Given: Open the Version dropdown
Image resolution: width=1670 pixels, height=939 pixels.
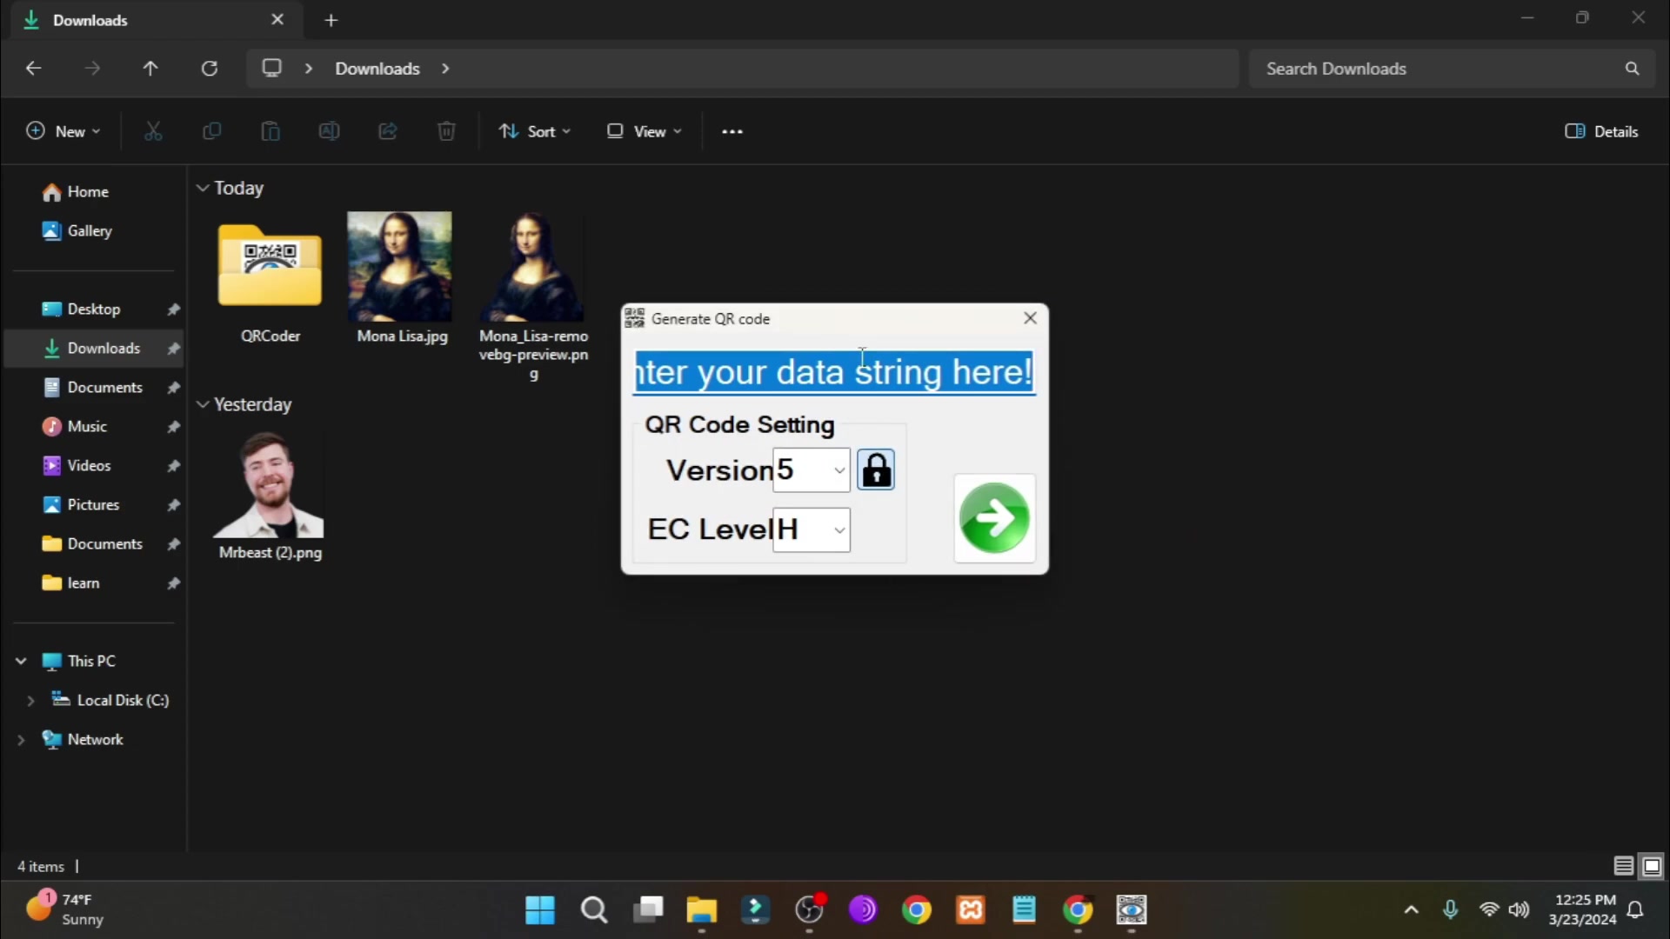Looking at the screenshot, I should 838,470.
